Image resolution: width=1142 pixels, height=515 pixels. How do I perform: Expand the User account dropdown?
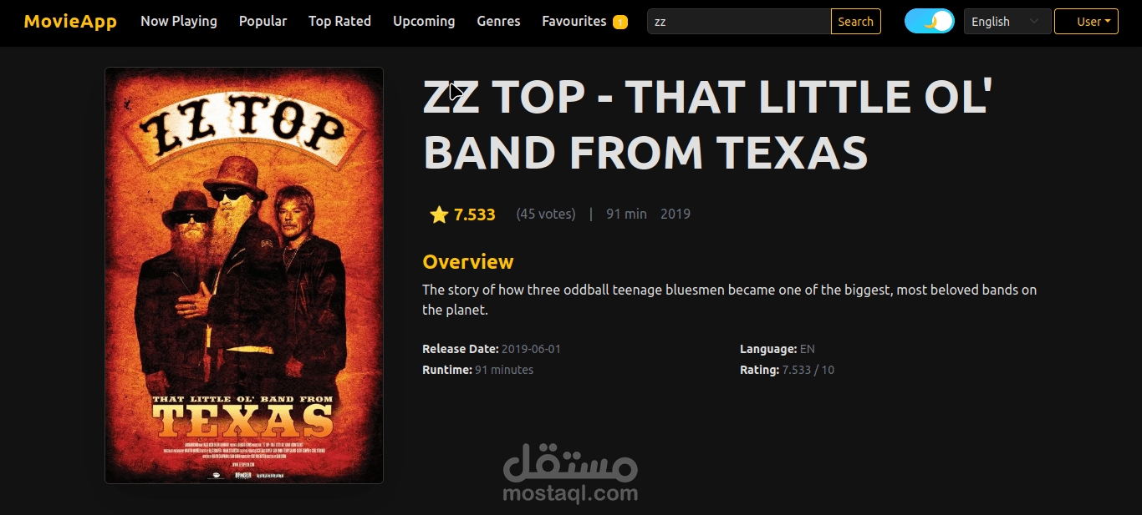click(1086, 22)
